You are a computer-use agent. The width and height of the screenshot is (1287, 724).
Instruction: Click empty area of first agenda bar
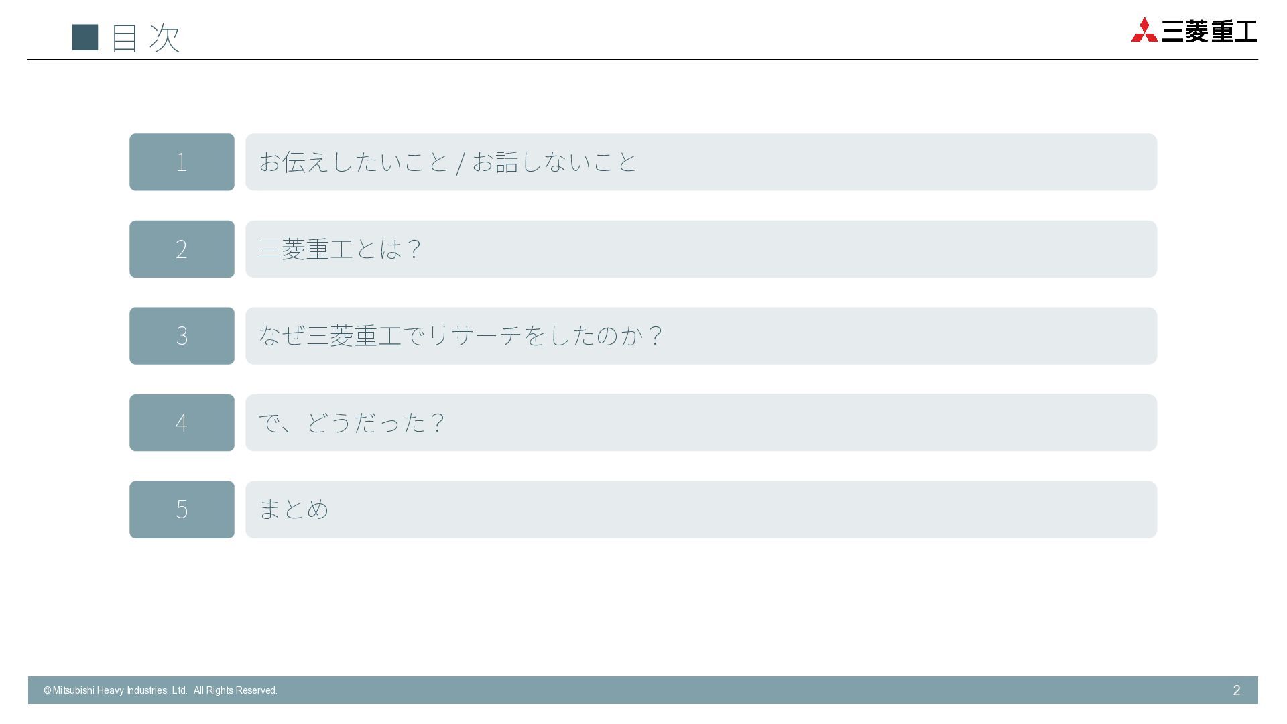pos(898,162)
